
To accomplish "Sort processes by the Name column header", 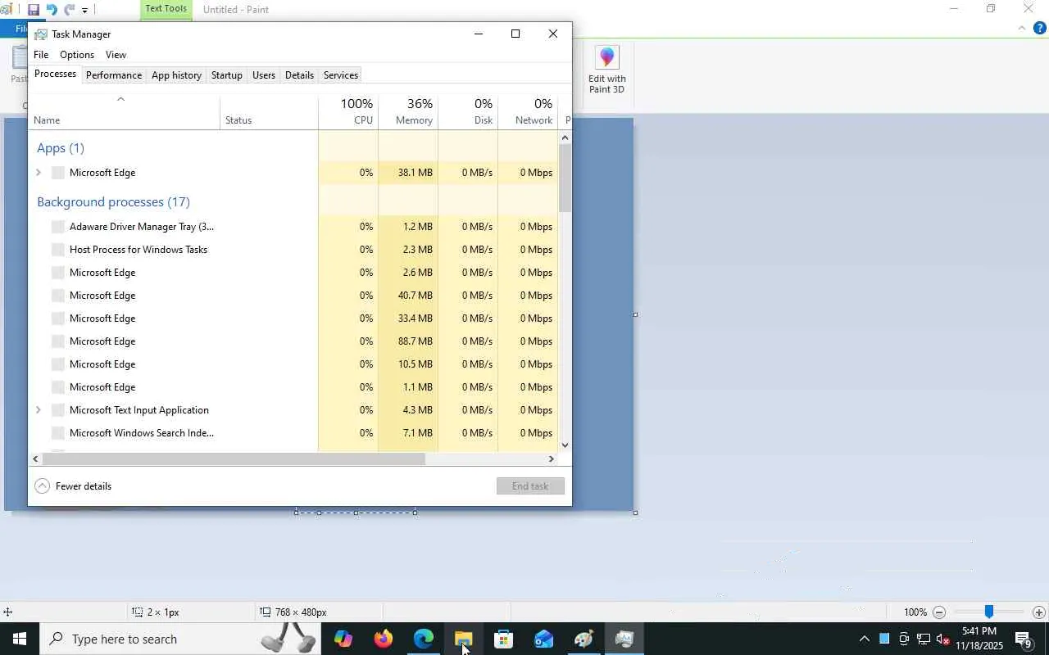I will click(124, 112).
